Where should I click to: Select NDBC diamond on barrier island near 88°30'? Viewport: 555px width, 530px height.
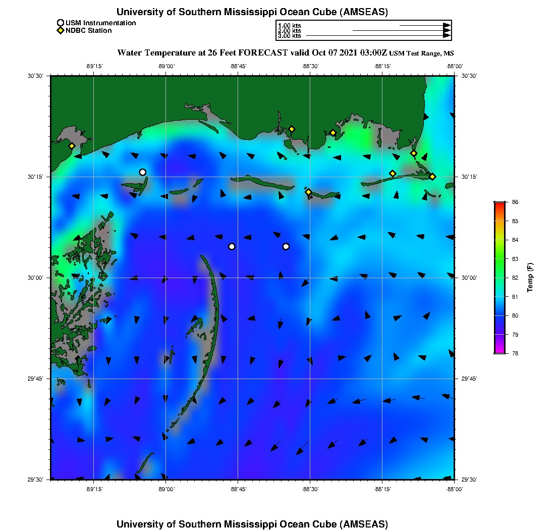click(x=308, y=192)
